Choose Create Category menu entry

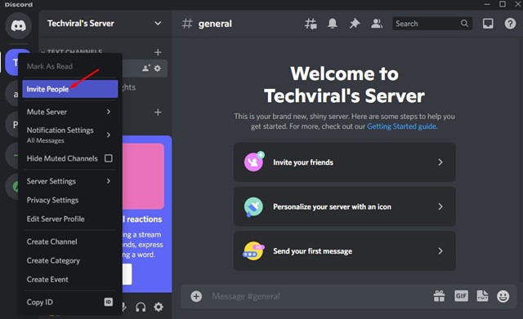tap(70, 260)
